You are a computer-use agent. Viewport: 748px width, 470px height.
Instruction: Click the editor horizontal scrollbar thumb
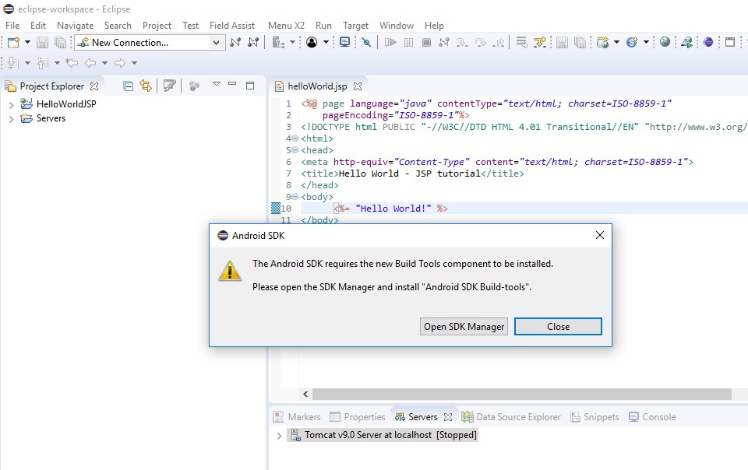522,395
